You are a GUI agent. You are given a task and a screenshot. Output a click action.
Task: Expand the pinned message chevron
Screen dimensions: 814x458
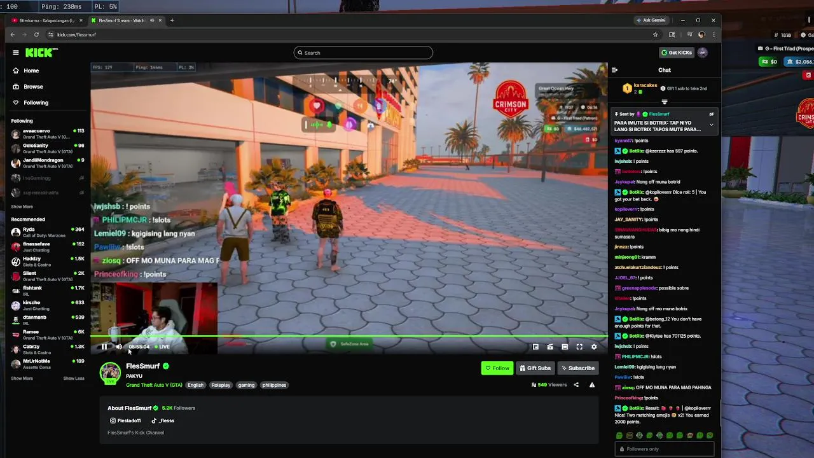tap(711, 125)
